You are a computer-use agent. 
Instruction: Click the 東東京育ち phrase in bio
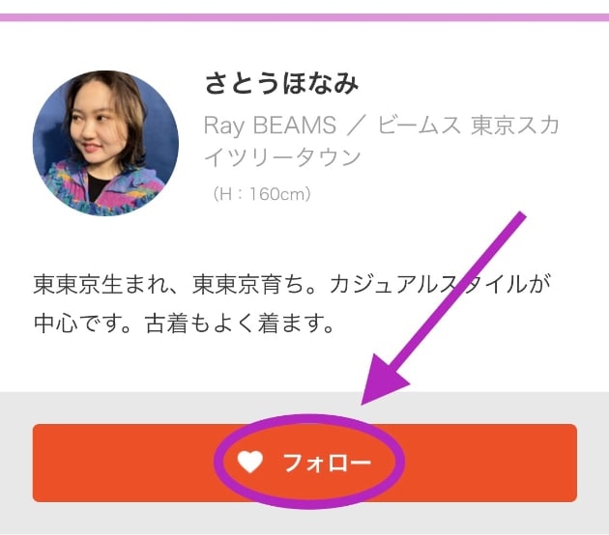tap(247, 284)
